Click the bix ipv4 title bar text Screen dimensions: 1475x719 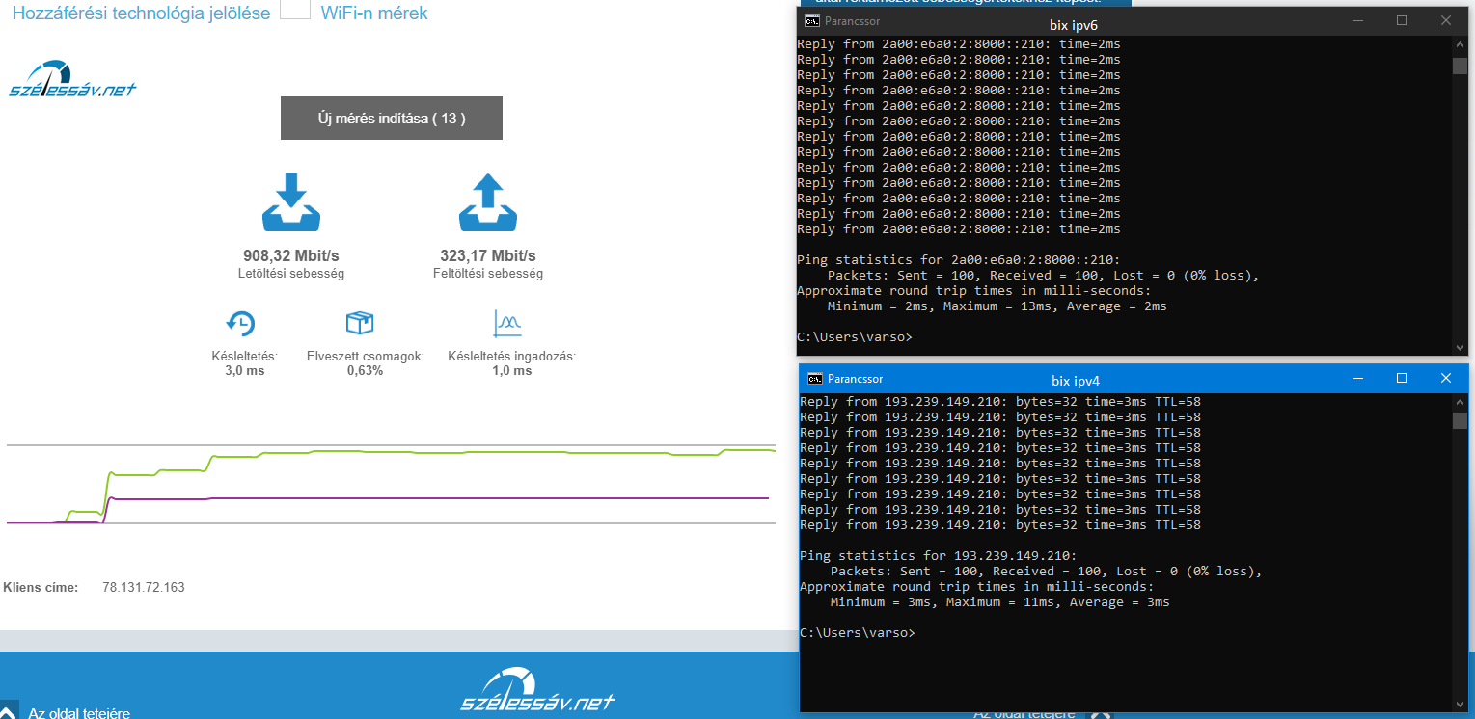(x=1076, y=381)
